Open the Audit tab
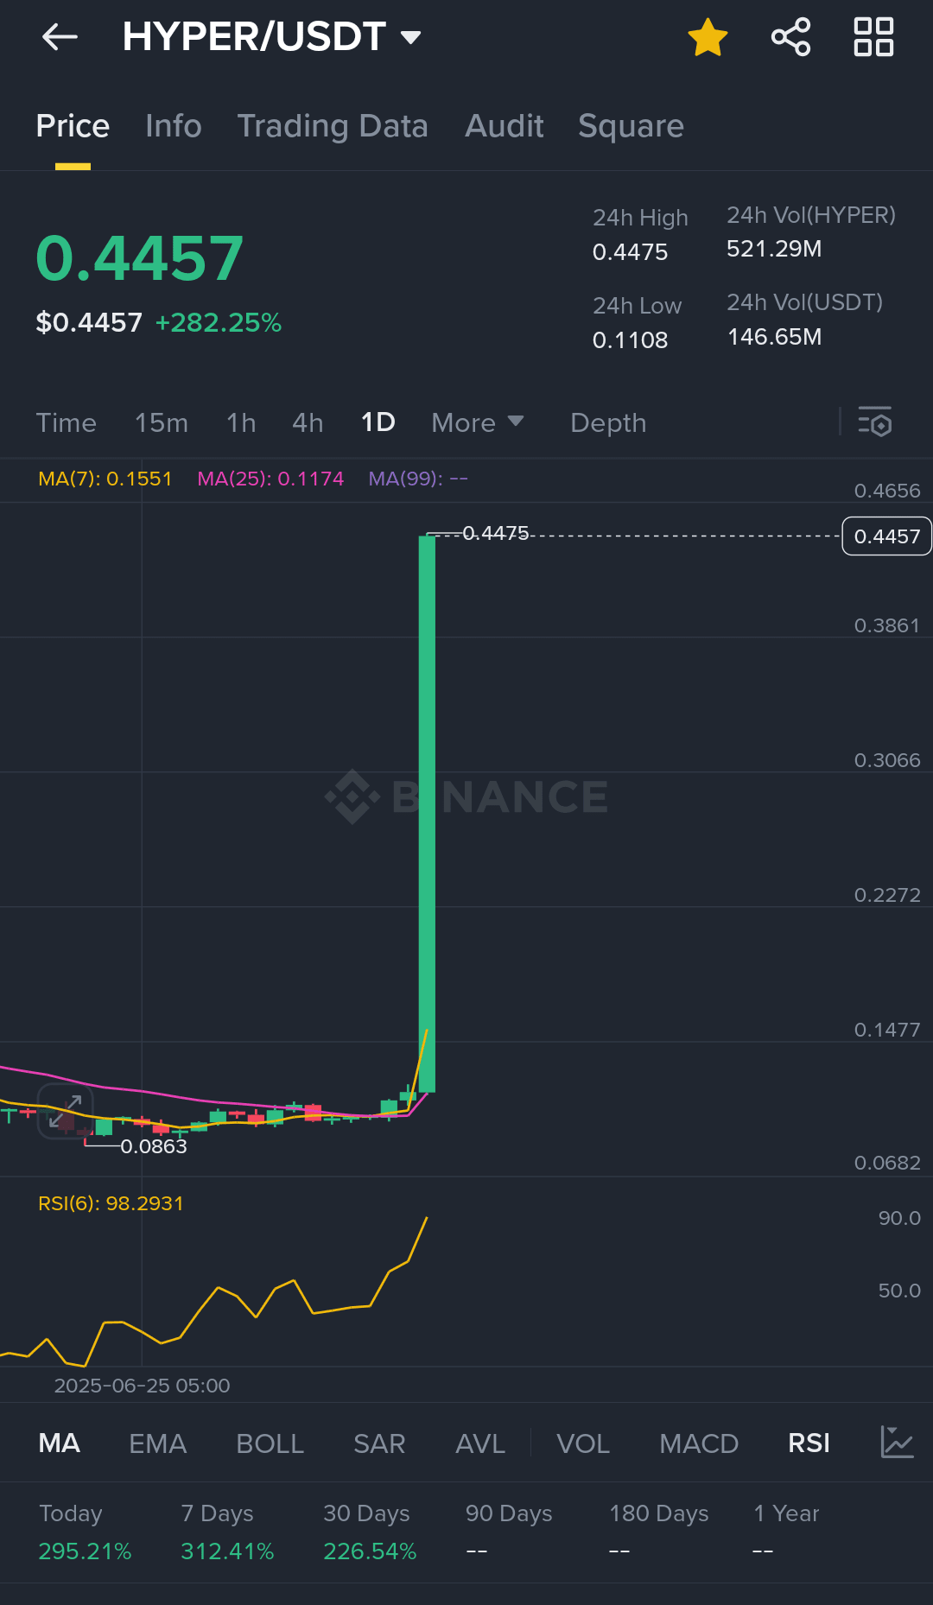 click(505, 126)
